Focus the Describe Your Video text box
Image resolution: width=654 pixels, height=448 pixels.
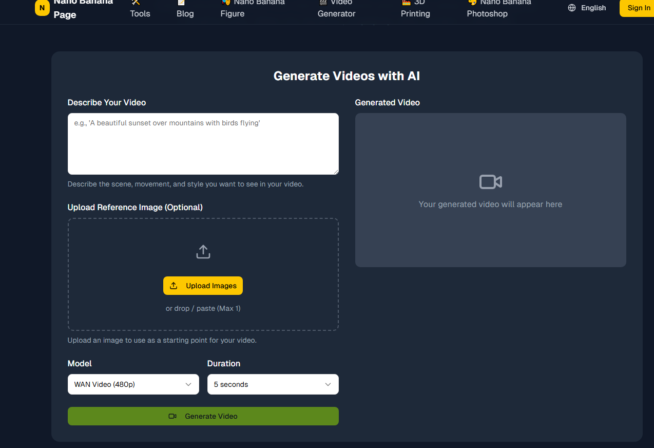(x=203, y=144)
